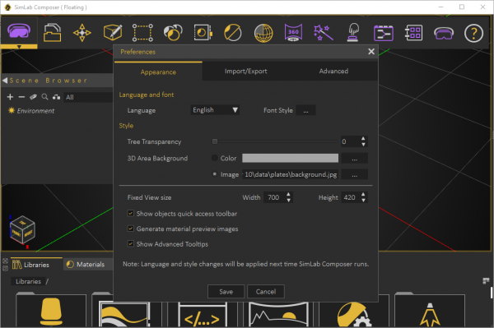This screenshot has width=494, height=328.
Task: Open the modeling box with pencil tool
Action: [113, 32]
